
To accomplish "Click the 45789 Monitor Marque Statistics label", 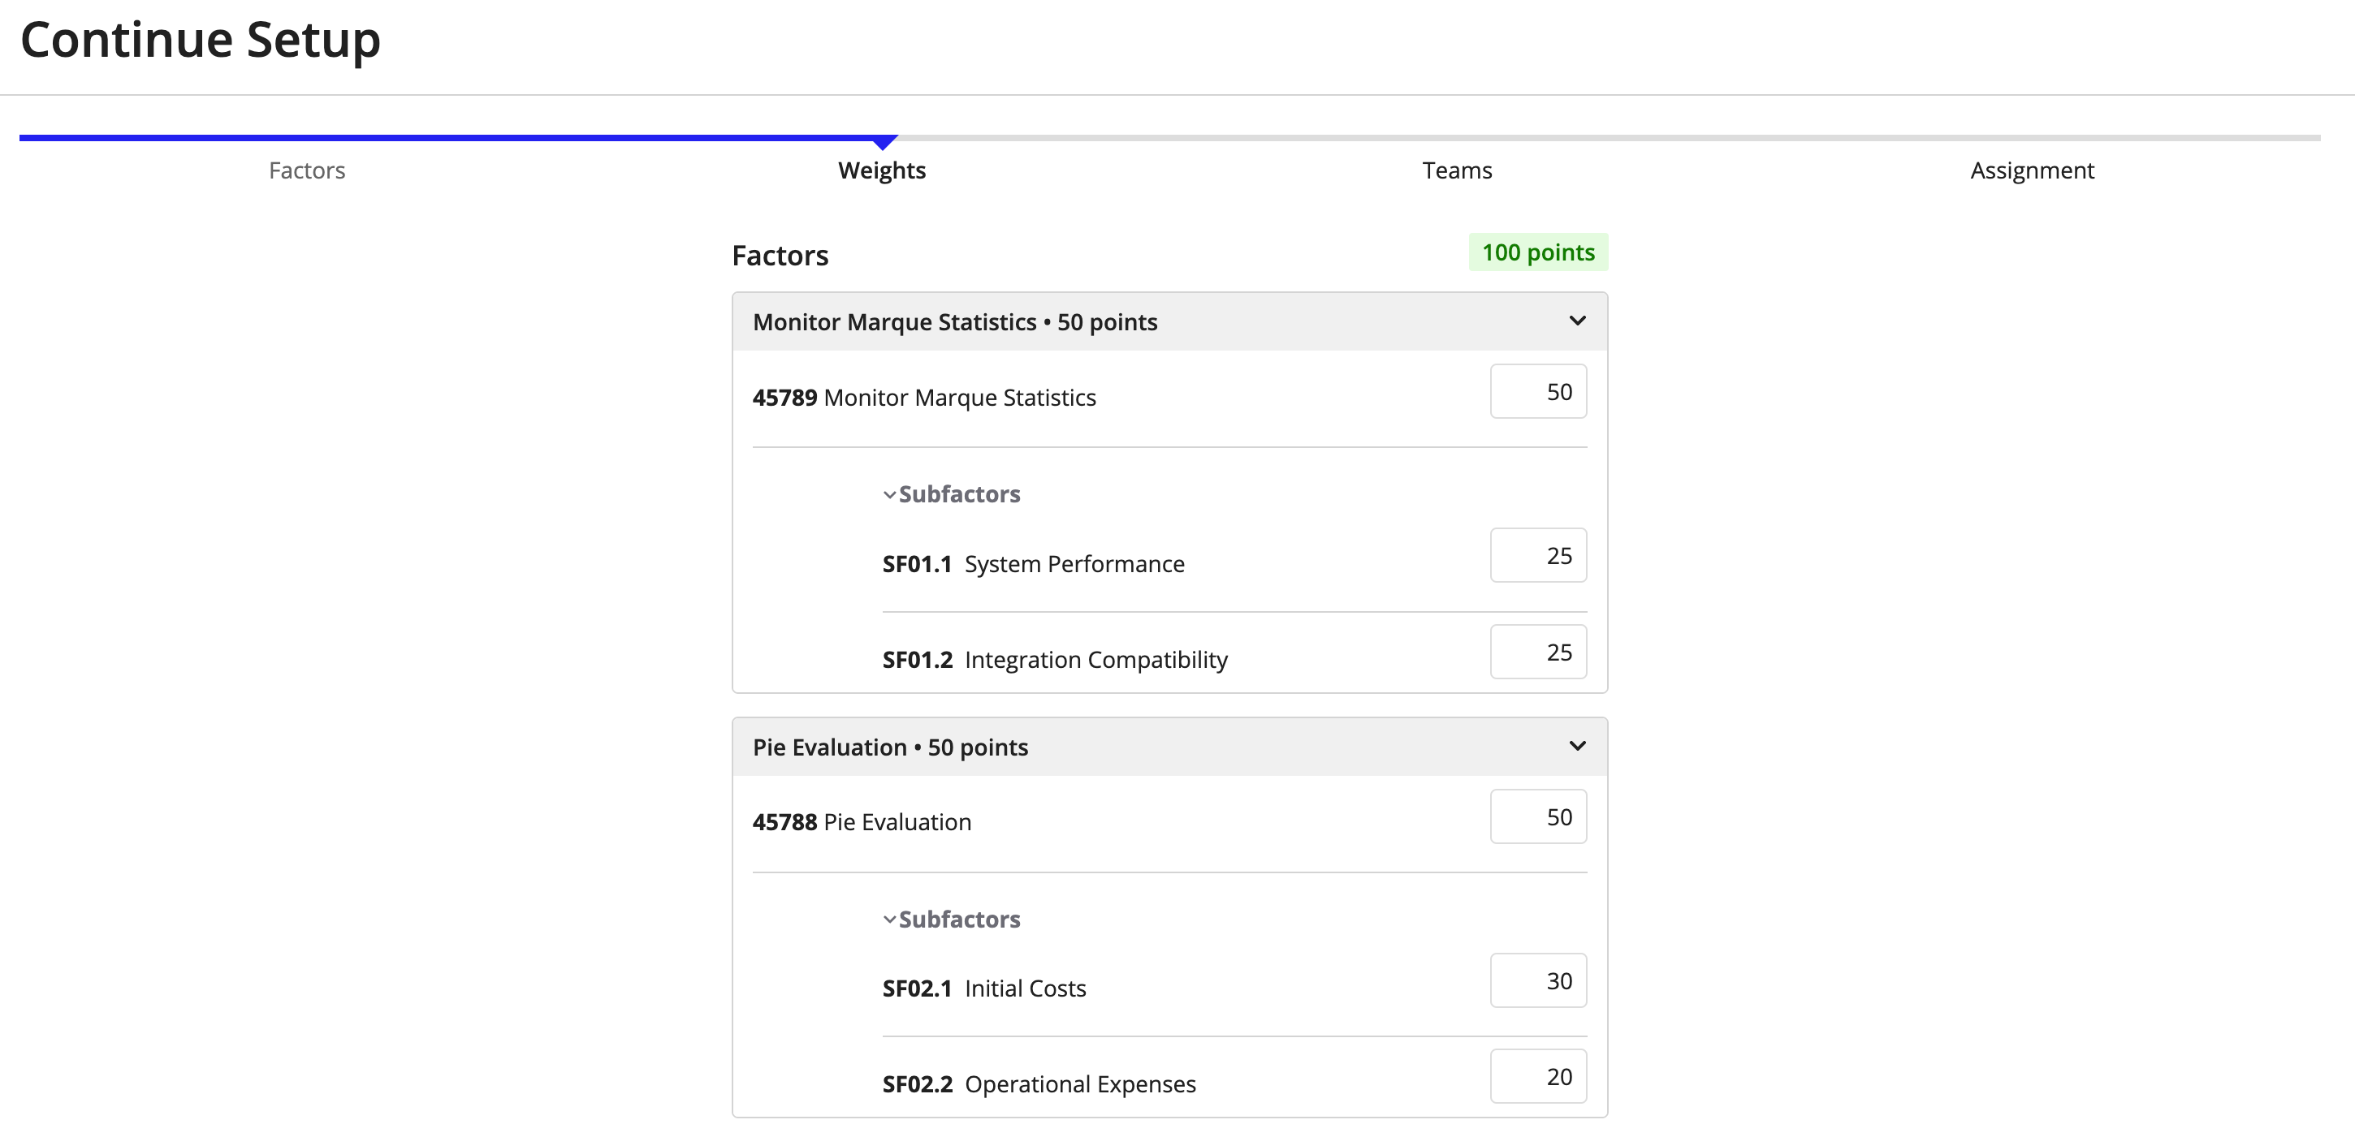I will 923,398.
